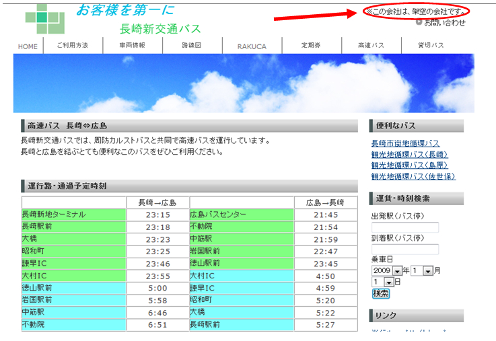Open the 高速バス menu item
Screen dimensions: 496x341
371,45
